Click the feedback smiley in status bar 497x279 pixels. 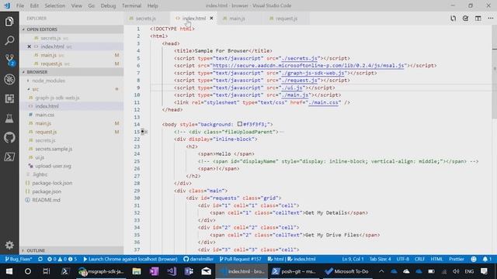[474, 259]
